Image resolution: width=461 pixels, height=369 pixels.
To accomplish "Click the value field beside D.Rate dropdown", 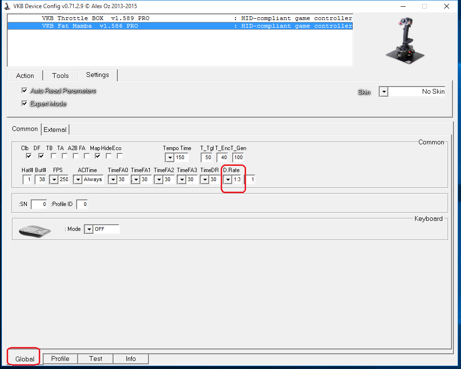I will click(x=250, y=179).
